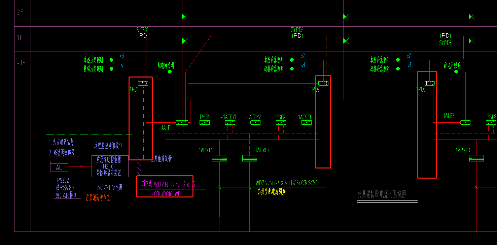497x245 pixels.
Task: Select the SYPD2 label
Action: [x=297, y=30]
